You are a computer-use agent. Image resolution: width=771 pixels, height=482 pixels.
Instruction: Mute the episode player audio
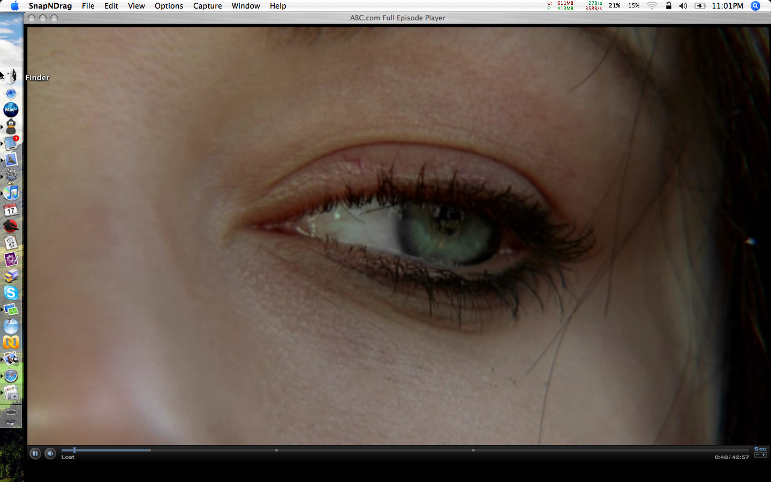(50, 454)
